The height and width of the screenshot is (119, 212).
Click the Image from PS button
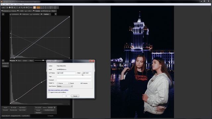pos(16,116)
